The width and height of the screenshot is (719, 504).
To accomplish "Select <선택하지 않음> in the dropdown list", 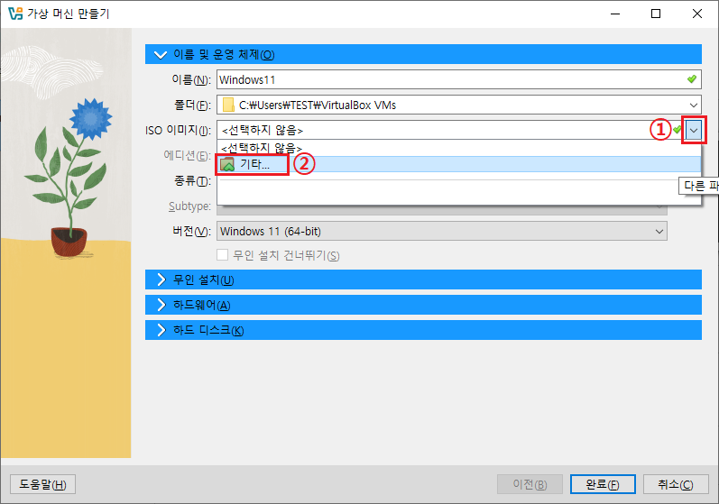I will point(458,148).
